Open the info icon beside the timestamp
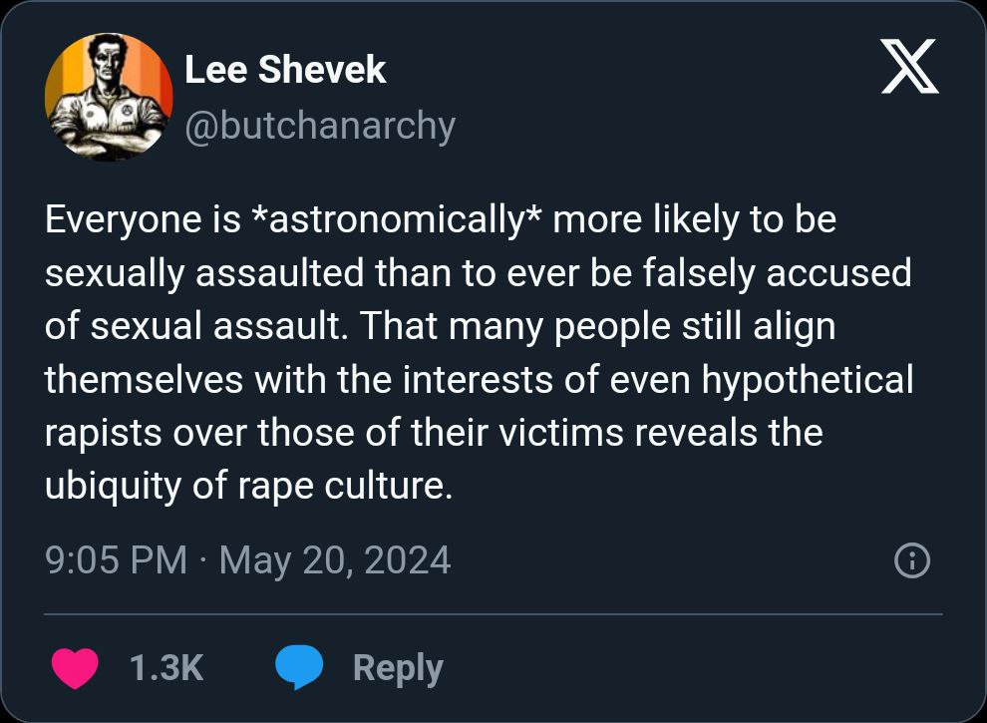Screen dimensions: 987x723 912,561
